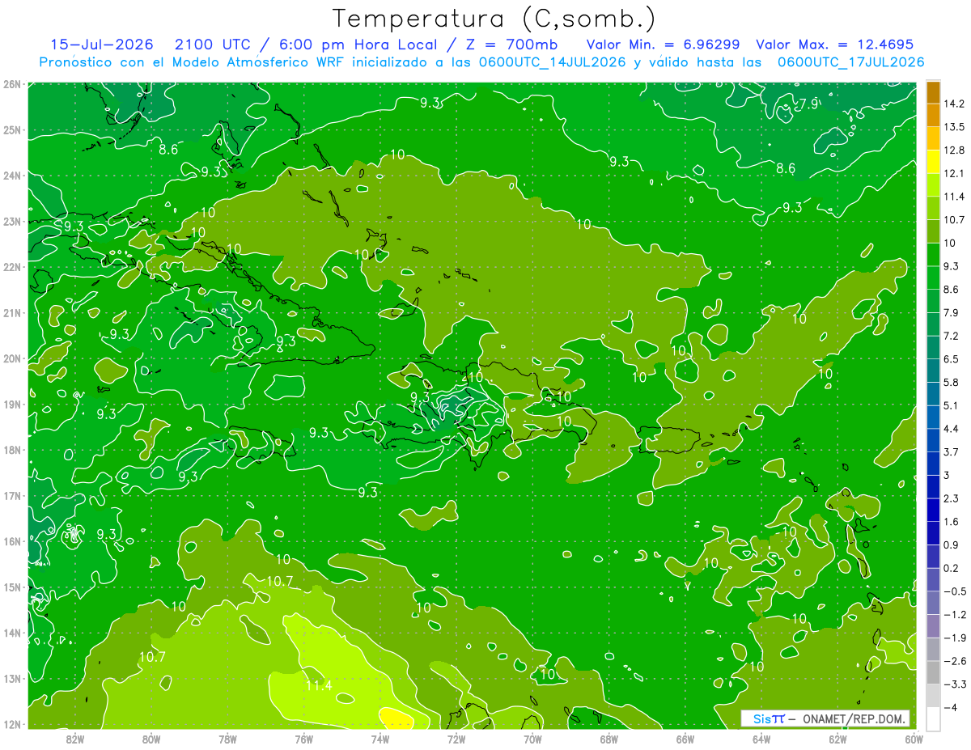Click the title "Temperatura (C,somb.)"
This screenshot has height=750, width=971.
pos(494,19)
